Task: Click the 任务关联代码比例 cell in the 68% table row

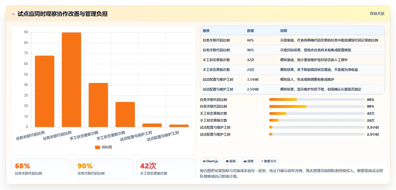Action: (216, 40)
